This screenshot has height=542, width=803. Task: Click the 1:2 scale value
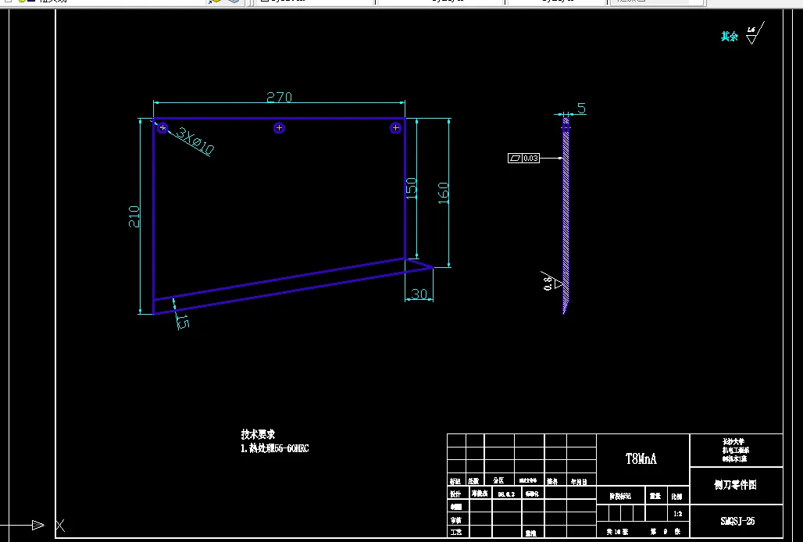(677, 513)
